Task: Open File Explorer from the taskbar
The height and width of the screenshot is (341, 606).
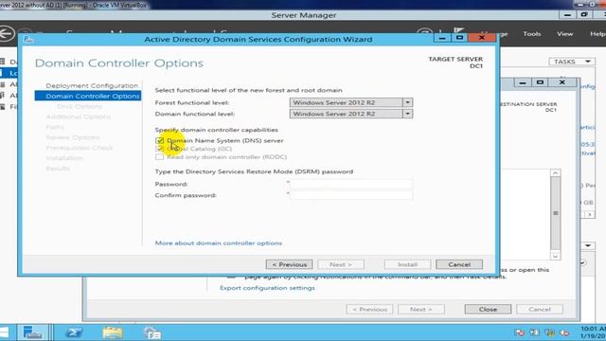Action: pyautogui.click(x=113, y=332)
